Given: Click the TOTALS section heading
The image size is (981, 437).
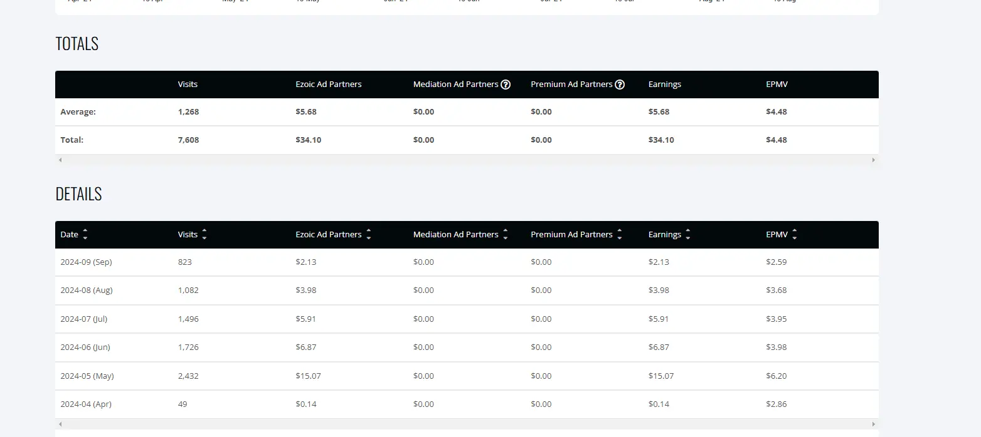Looking at the screenshot, I should [x=77, y=44].
